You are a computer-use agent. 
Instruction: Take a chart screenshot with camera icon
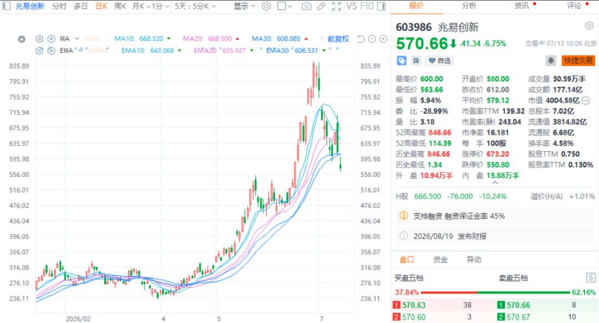pyautogui.click(x=306, y=6)
